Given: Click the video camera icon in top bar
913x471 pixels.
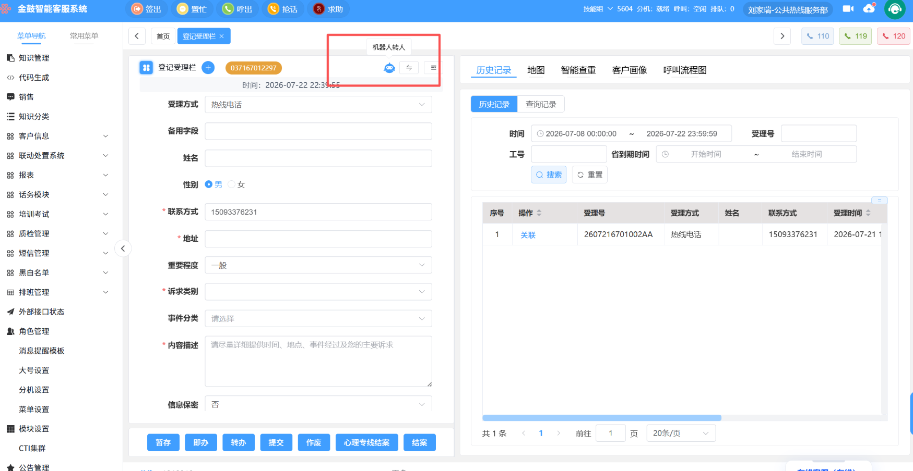Looking at the screenshot, I should click(x=848, y=9).
